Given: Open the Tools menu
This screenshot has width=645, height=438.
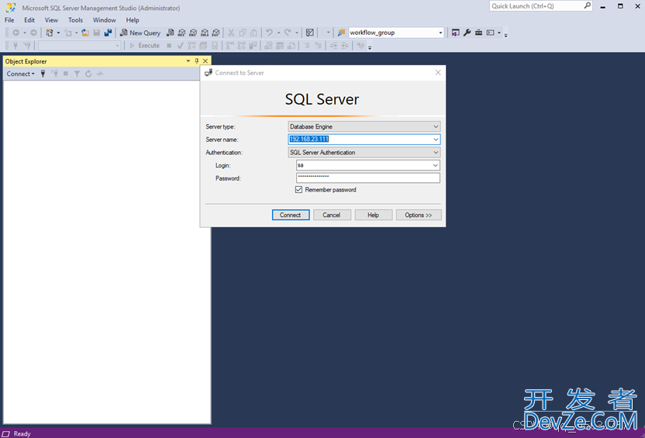Looking at the screenshot, I should (75, 19).
